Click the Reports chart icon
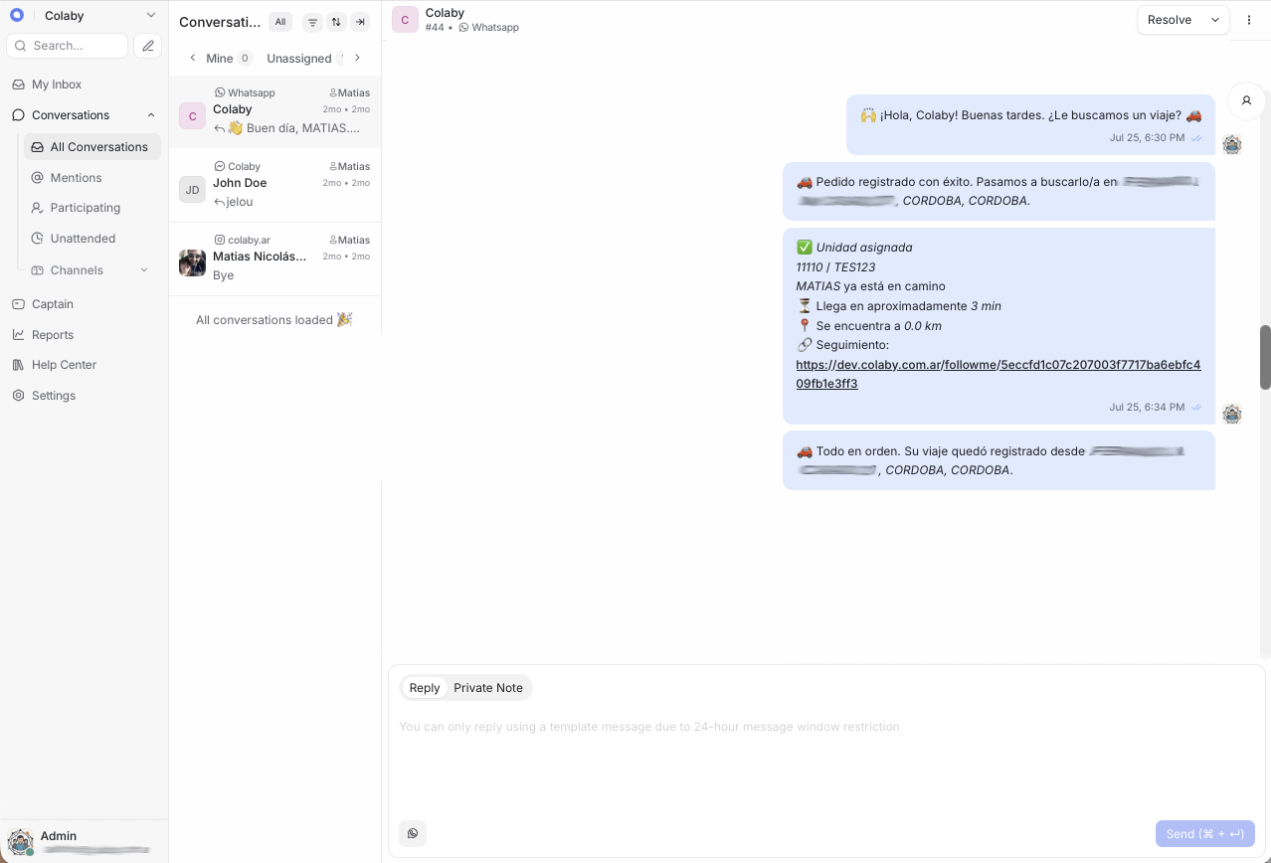The width and height of the screenshot is (1271, 863). tap(18, 335)
